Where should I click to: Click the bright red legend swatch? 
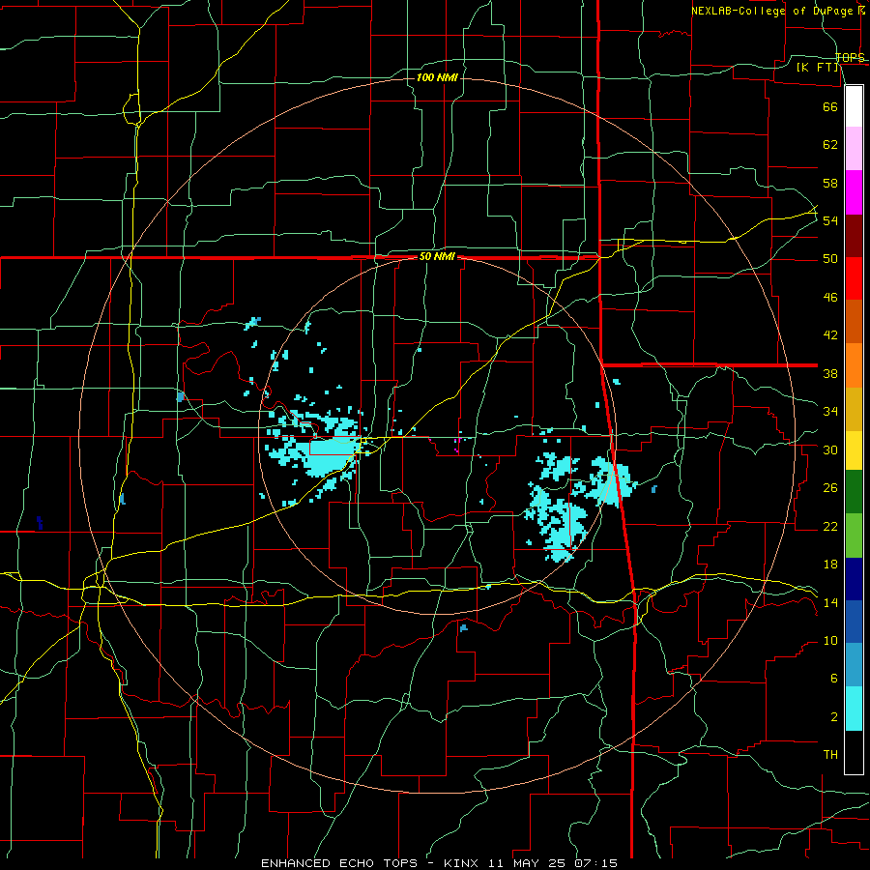point(854,278)
